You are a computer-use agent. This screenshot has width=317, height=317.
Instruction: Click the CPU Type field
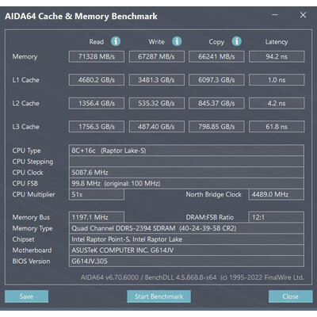[x=186, y=151]
